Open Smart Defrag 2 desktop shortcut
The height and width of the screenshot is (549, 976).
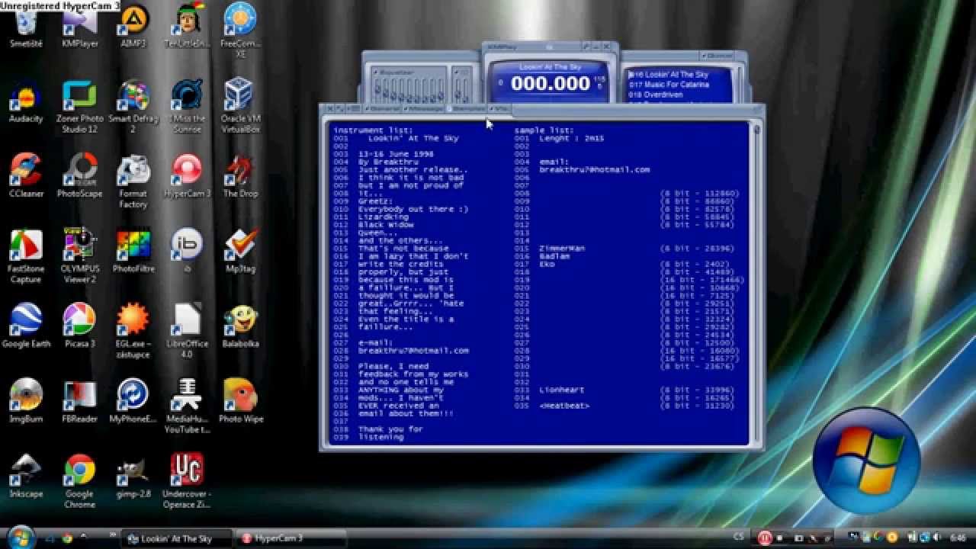click(133, 107)
